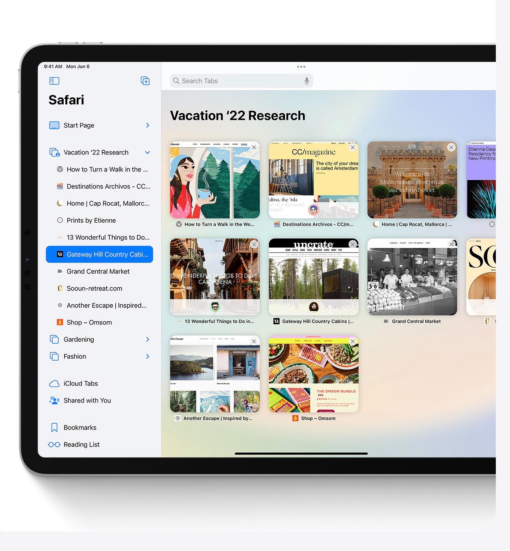
Task: Tap the three-dot multitasking menu
Action: (301, 67)
